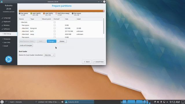
Task: Click the pink sda3 swap segment of the bar
Action: click(103, 11)
